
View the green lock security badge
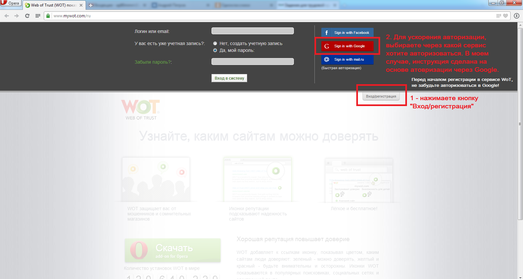48,16
